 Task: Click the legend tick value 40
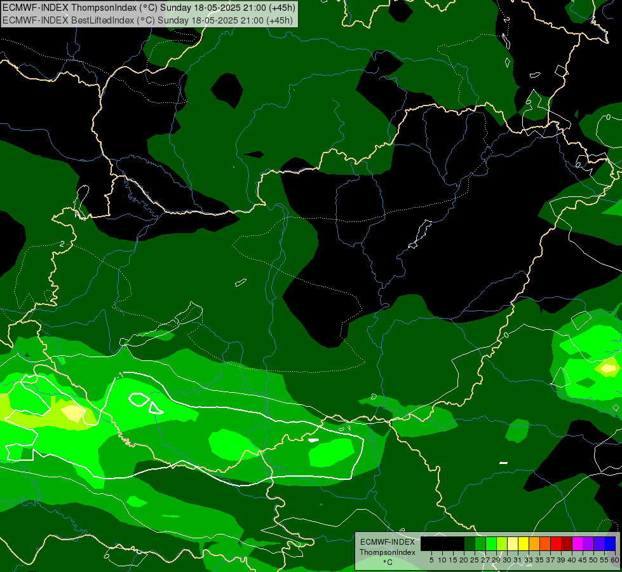(x=572, y=560)
